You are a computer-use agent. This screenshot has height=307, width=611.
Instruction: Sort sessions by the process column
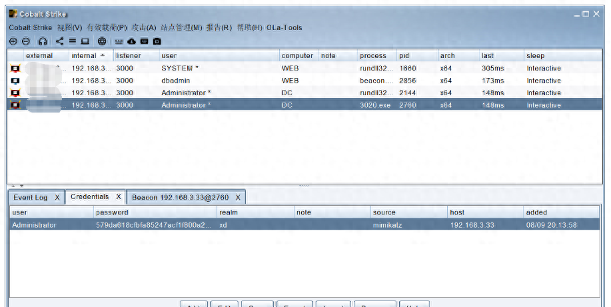coord(377,56)
